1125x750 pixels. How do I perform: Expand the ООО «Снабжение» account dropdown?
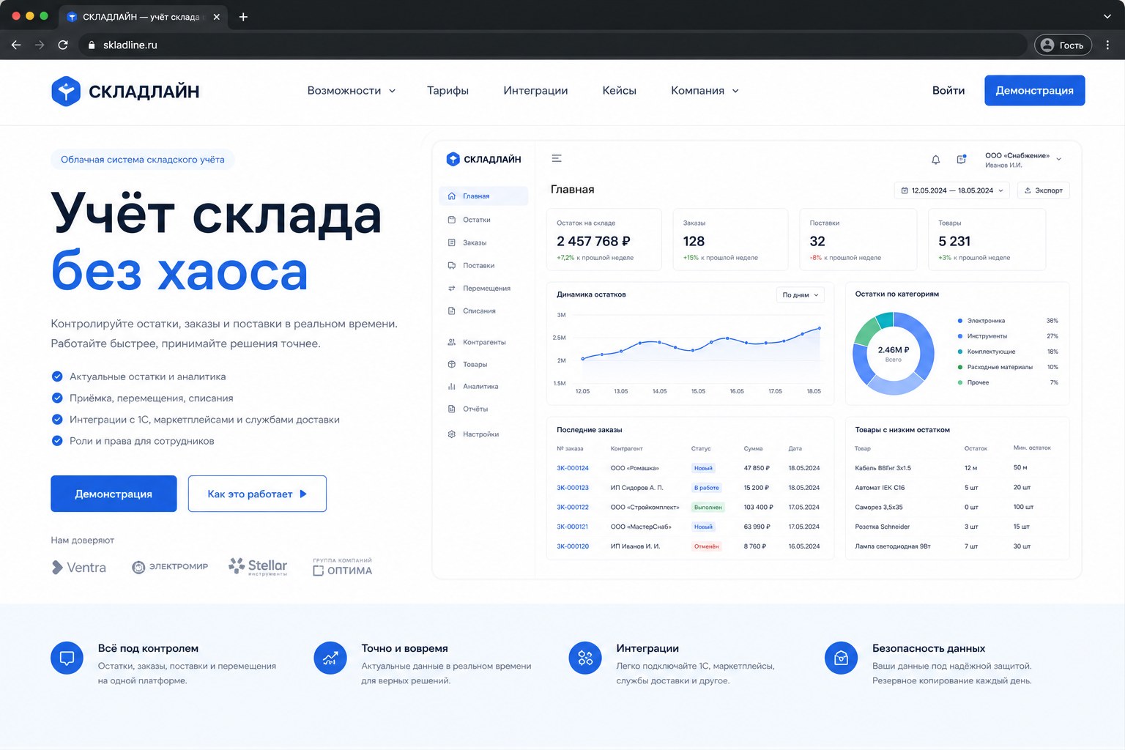(x=1058, y=159)
